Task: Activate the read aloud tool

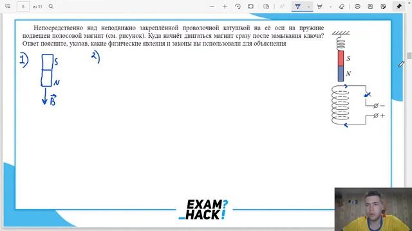Action: pyautogui.click(x=282, y=6)
